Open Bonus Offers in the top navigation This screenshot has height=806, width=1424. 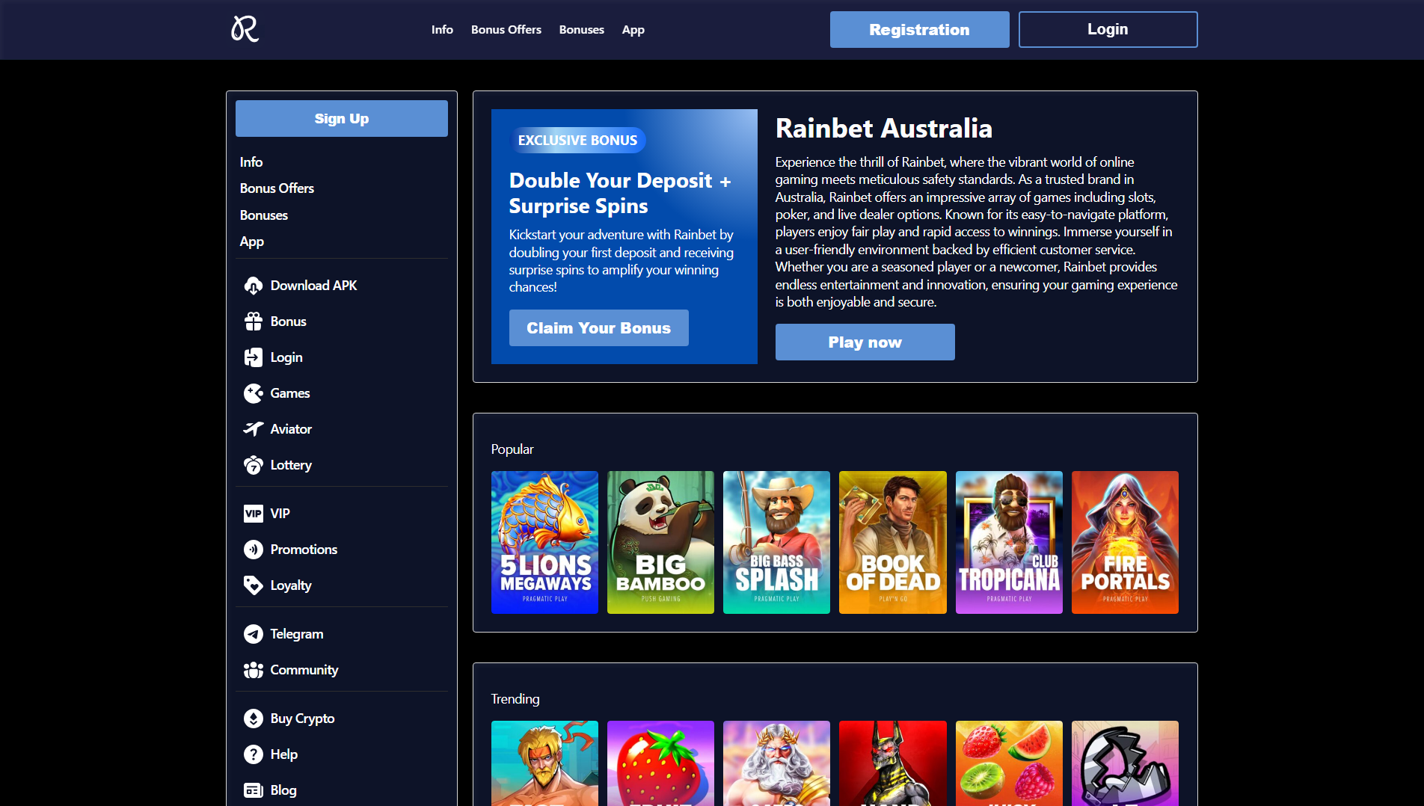coord(506,30)
